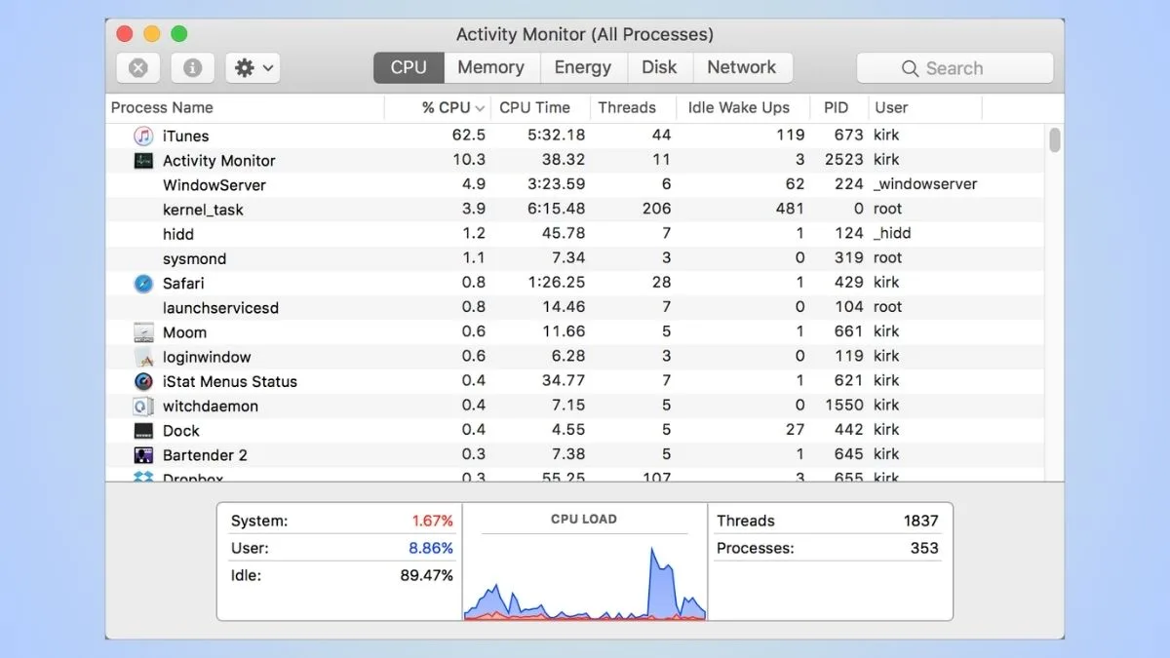The image size is (1170, 658).
Task: Click PID 1550 for witchdaemon
Action: click(x=843, y=405)
